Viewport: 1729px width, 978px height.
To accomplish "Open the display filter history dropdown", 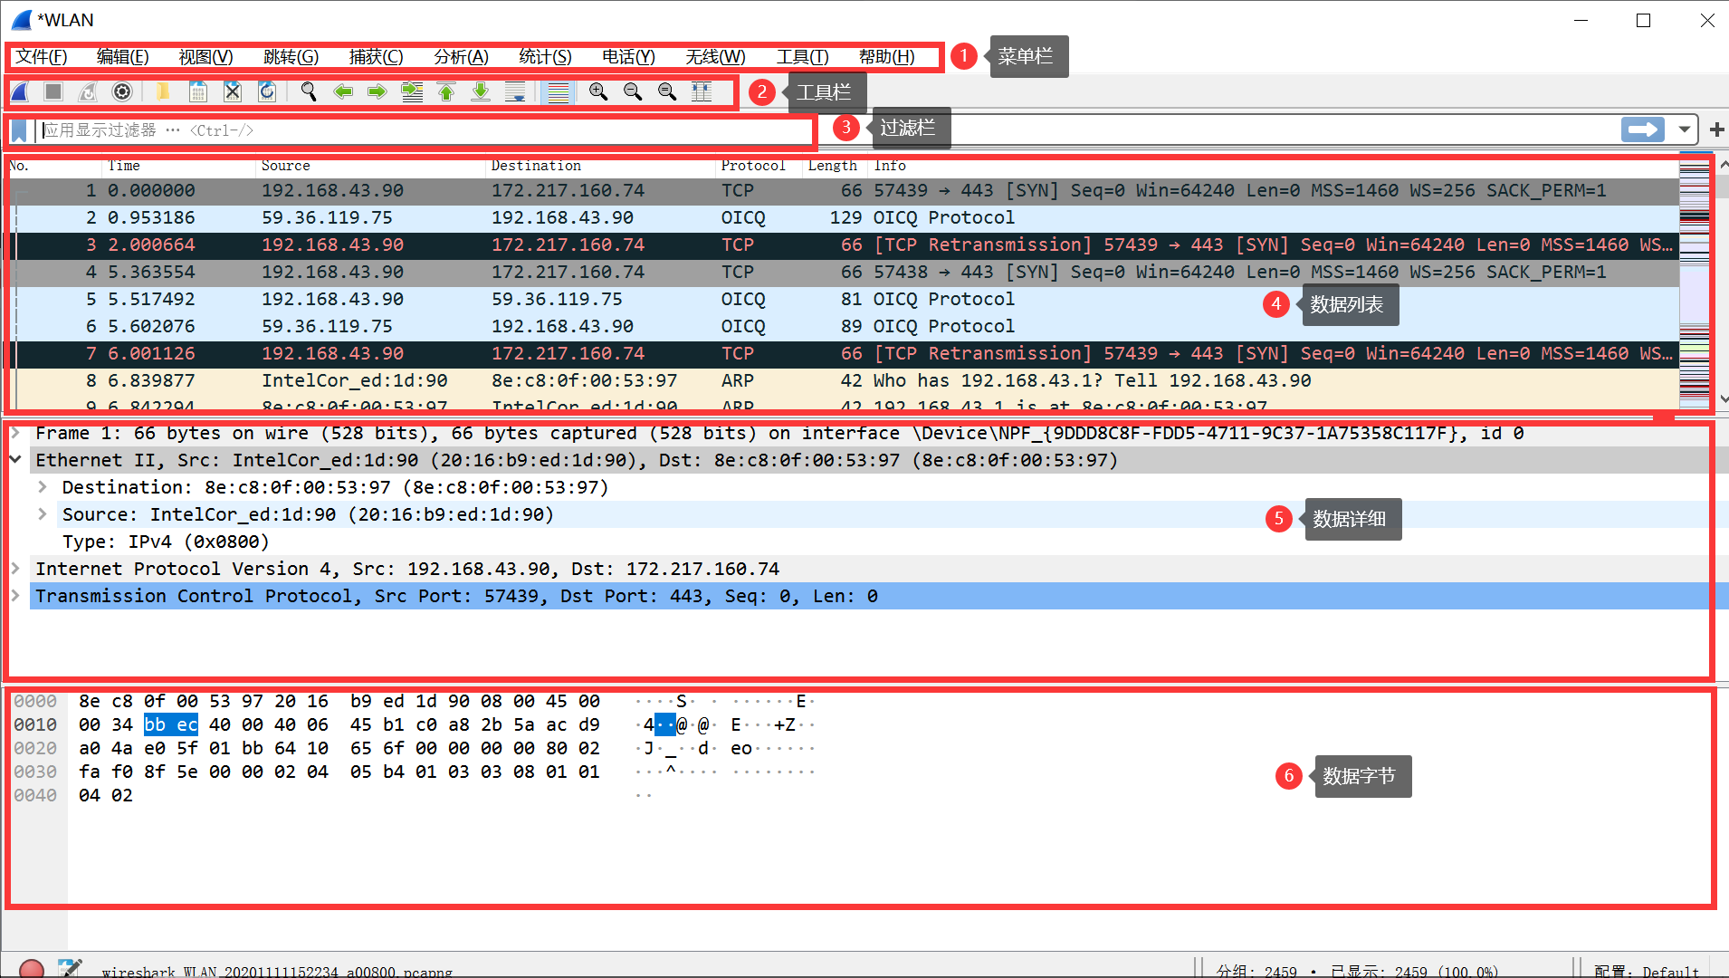I will (1684, 129).
